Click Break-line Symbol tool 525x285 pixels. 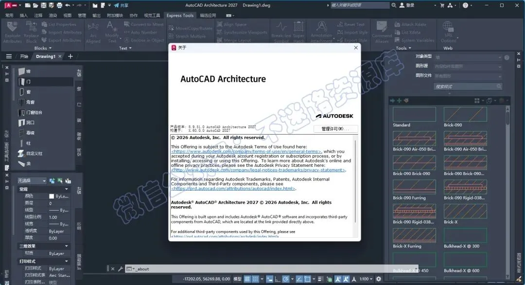coord(281,32)
